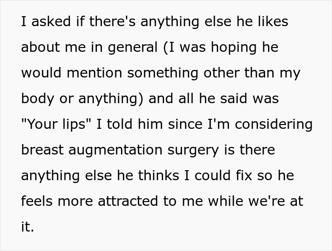Click the word "thinks" in the passage
Viewport: 332px width, 251px height.
click(158, 175)
